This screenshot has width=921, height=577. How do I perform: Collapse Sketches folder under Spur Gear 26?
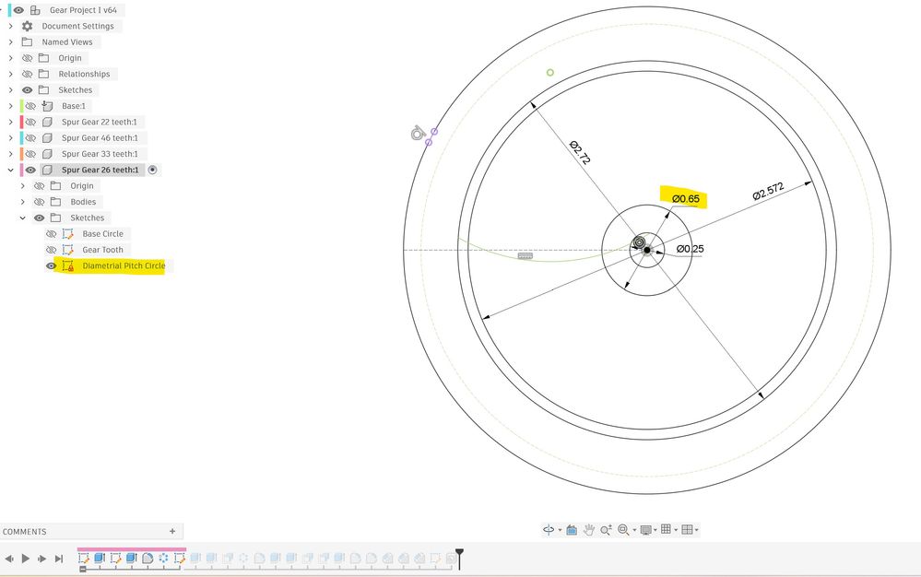(22, 218)
